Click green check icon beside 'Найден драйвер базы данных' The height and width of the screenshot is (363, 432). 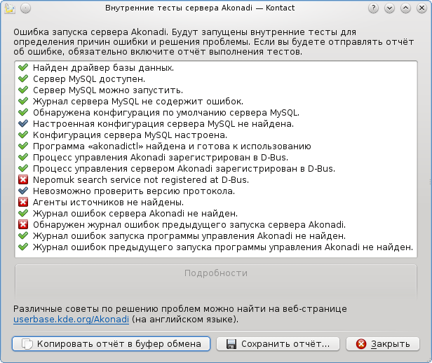point(23,67)
